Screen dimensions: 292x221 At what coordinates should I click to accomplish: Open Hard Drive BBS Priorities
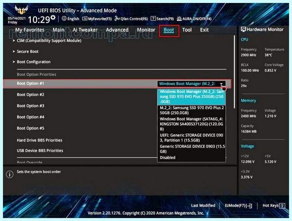[39, 140]
